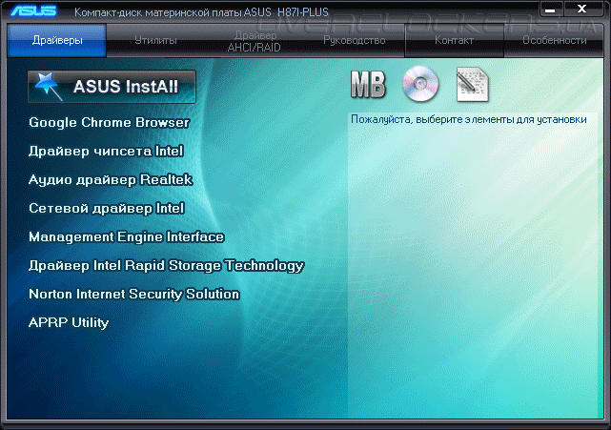Launch ASUS InstAll button
The height and width of the screenshot is (430, 611).
tap(112, 87)
